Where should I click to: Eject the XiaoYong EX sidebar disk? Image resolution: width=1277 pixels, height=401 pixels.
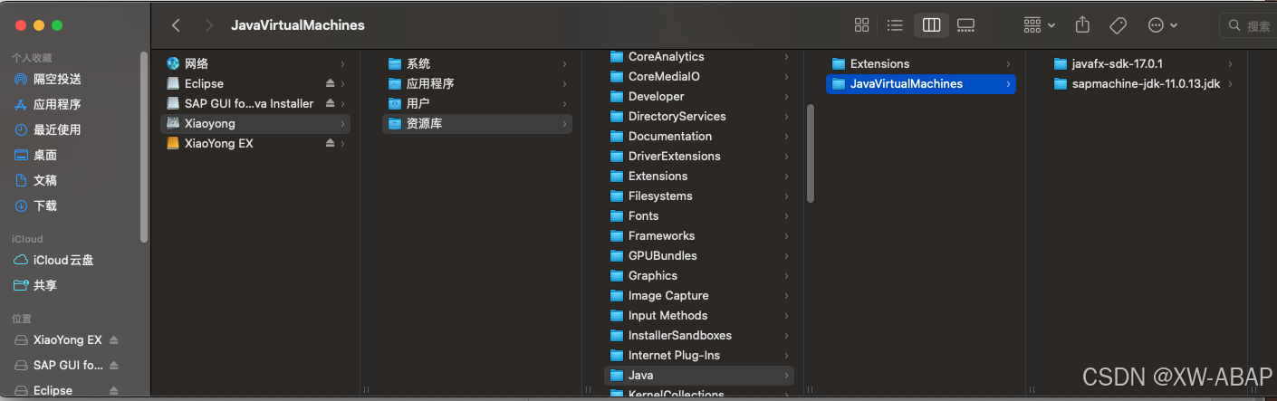pos(113,340)
